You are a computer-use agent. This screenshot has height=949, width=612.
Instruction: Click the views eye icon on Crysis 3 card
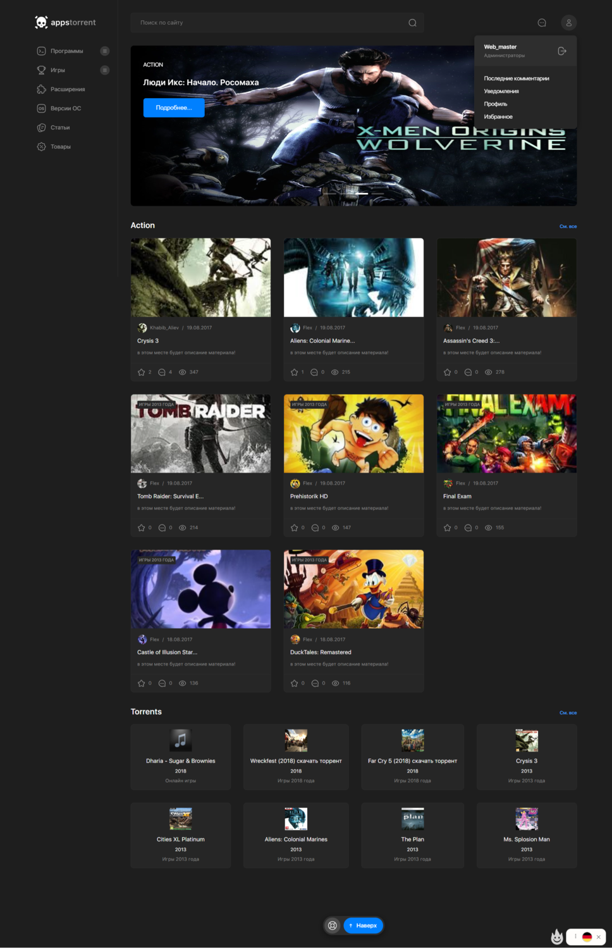[183, 372]
